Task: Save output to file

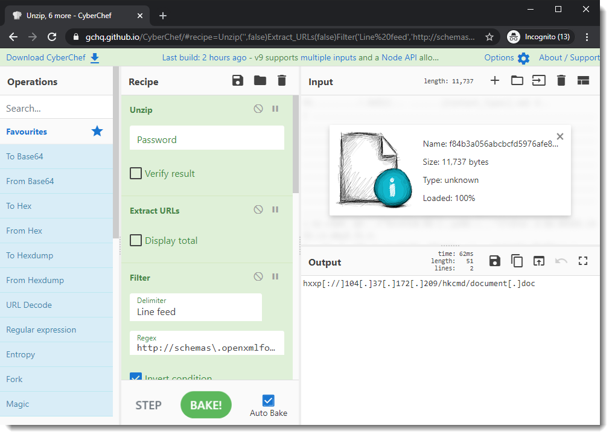Action: [x=494, y=261]
